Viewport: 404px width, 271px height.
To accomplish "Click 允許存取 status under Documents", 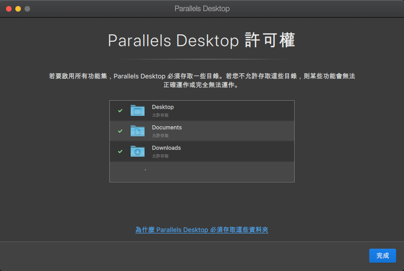I will pyautogui.click(x=160, y=135).
